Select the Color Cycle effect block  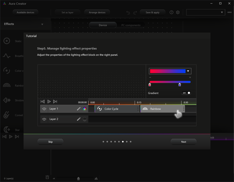(x=117, y=109)
